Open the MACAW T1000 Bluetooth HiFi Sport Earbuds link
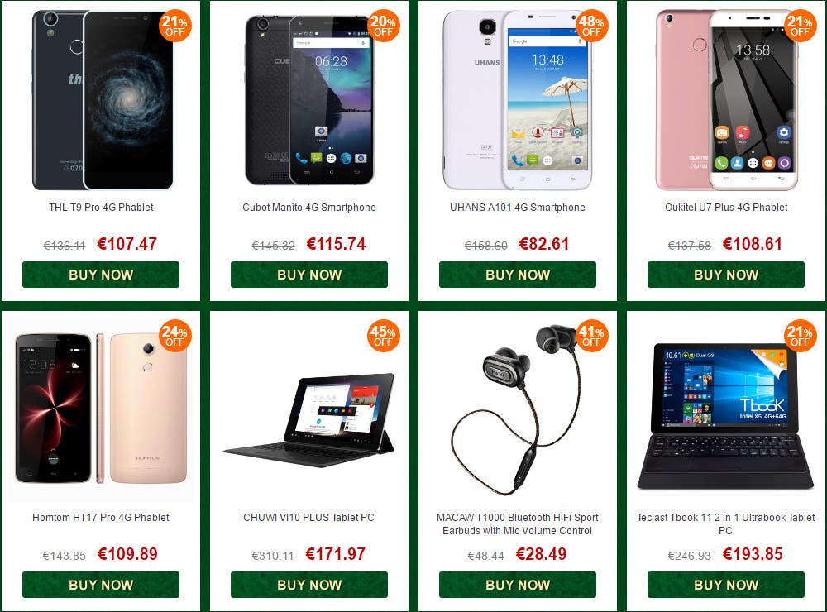This screenshot has height=612, width=827. pyautogui.click(x=518, y=524)
